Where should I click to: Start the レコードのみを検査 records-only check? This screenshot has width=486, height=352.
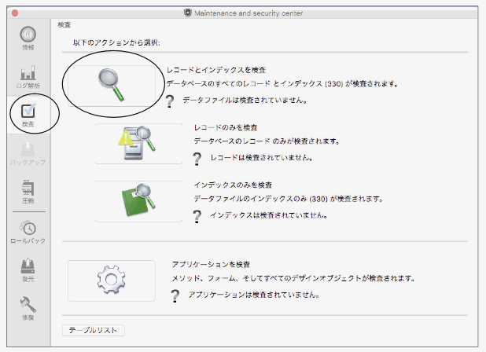click(138, 143)
